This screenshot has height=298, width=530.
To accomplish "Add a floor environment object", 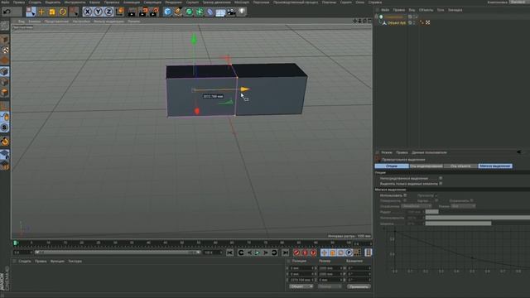I will (220, 12).
